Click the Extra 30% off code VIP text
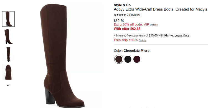This screenshot has width=208, height=108. (131, 25)
